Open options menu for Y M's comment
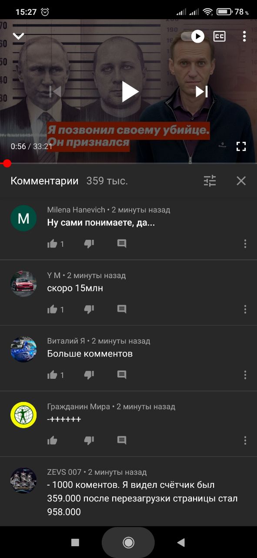The width and height of the screenshot is (257, 558). (x=245, y=310)
